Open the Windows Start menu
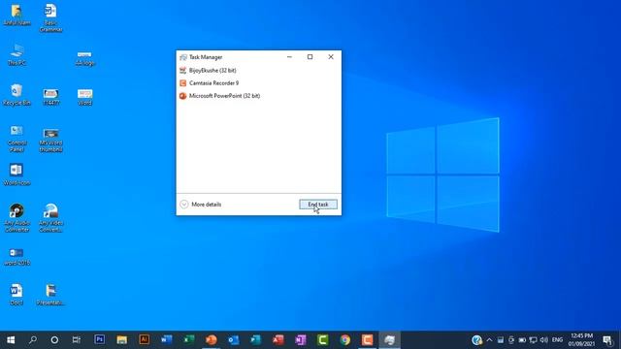 (x=11, y=340)
